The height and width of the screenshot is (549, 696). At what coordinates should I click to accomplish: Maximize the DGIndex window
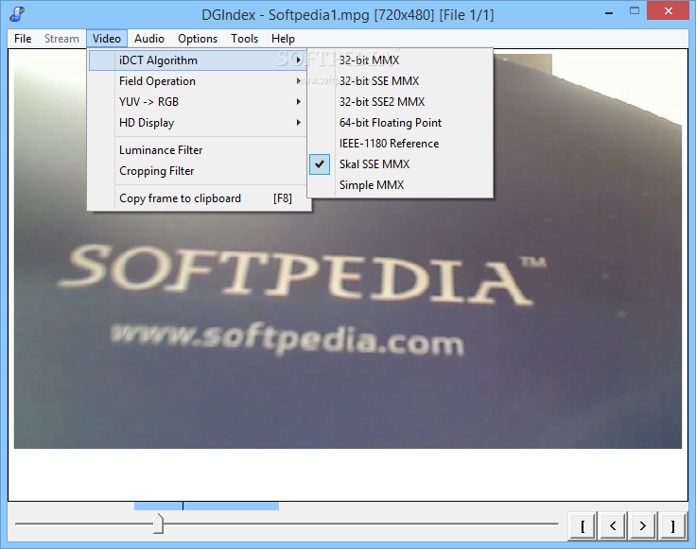click(x=635, y=11)
